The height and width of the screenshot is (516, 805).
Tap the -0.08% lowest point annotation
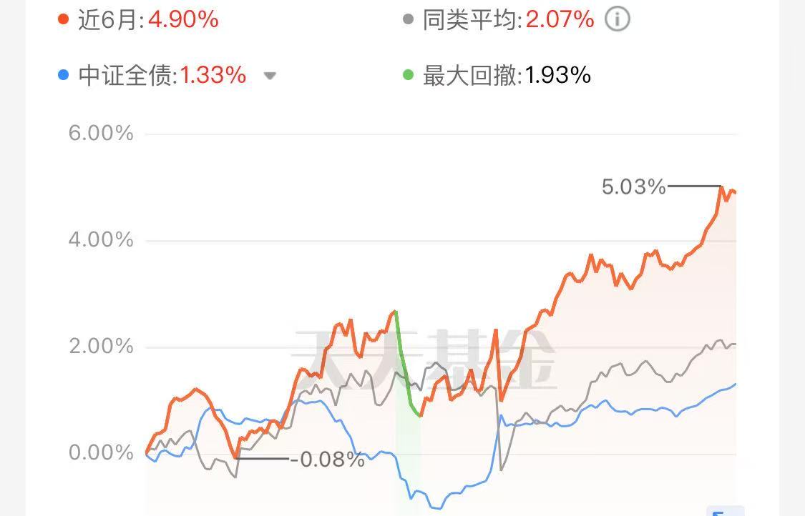pos(327,459)
